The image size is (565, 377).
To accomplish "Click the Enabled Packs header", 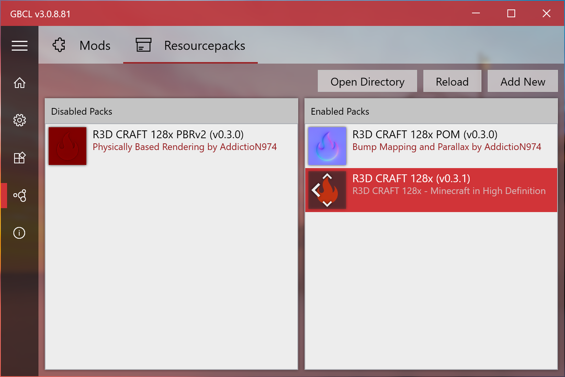I will click(x=340, y=111).
